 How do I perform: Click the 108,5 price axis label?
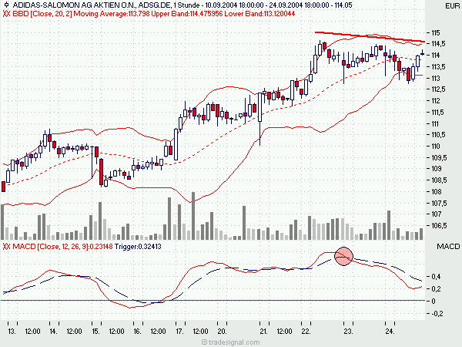[x=439, y=180]
